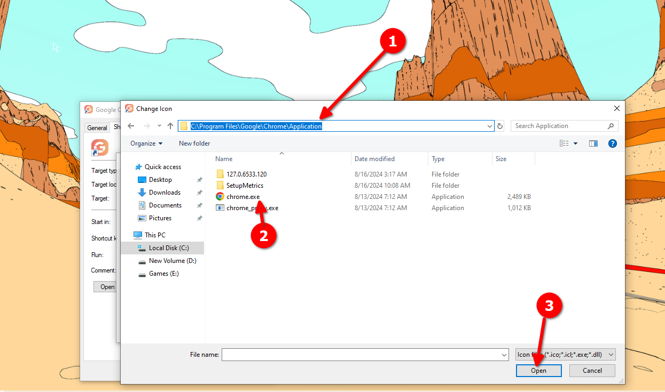Sort by Size column header
Image resolution: width=665 pixels, height=392 pixels.
[501, 159]
